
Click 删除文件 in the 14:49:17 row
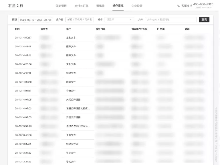[x=71, y=46]
